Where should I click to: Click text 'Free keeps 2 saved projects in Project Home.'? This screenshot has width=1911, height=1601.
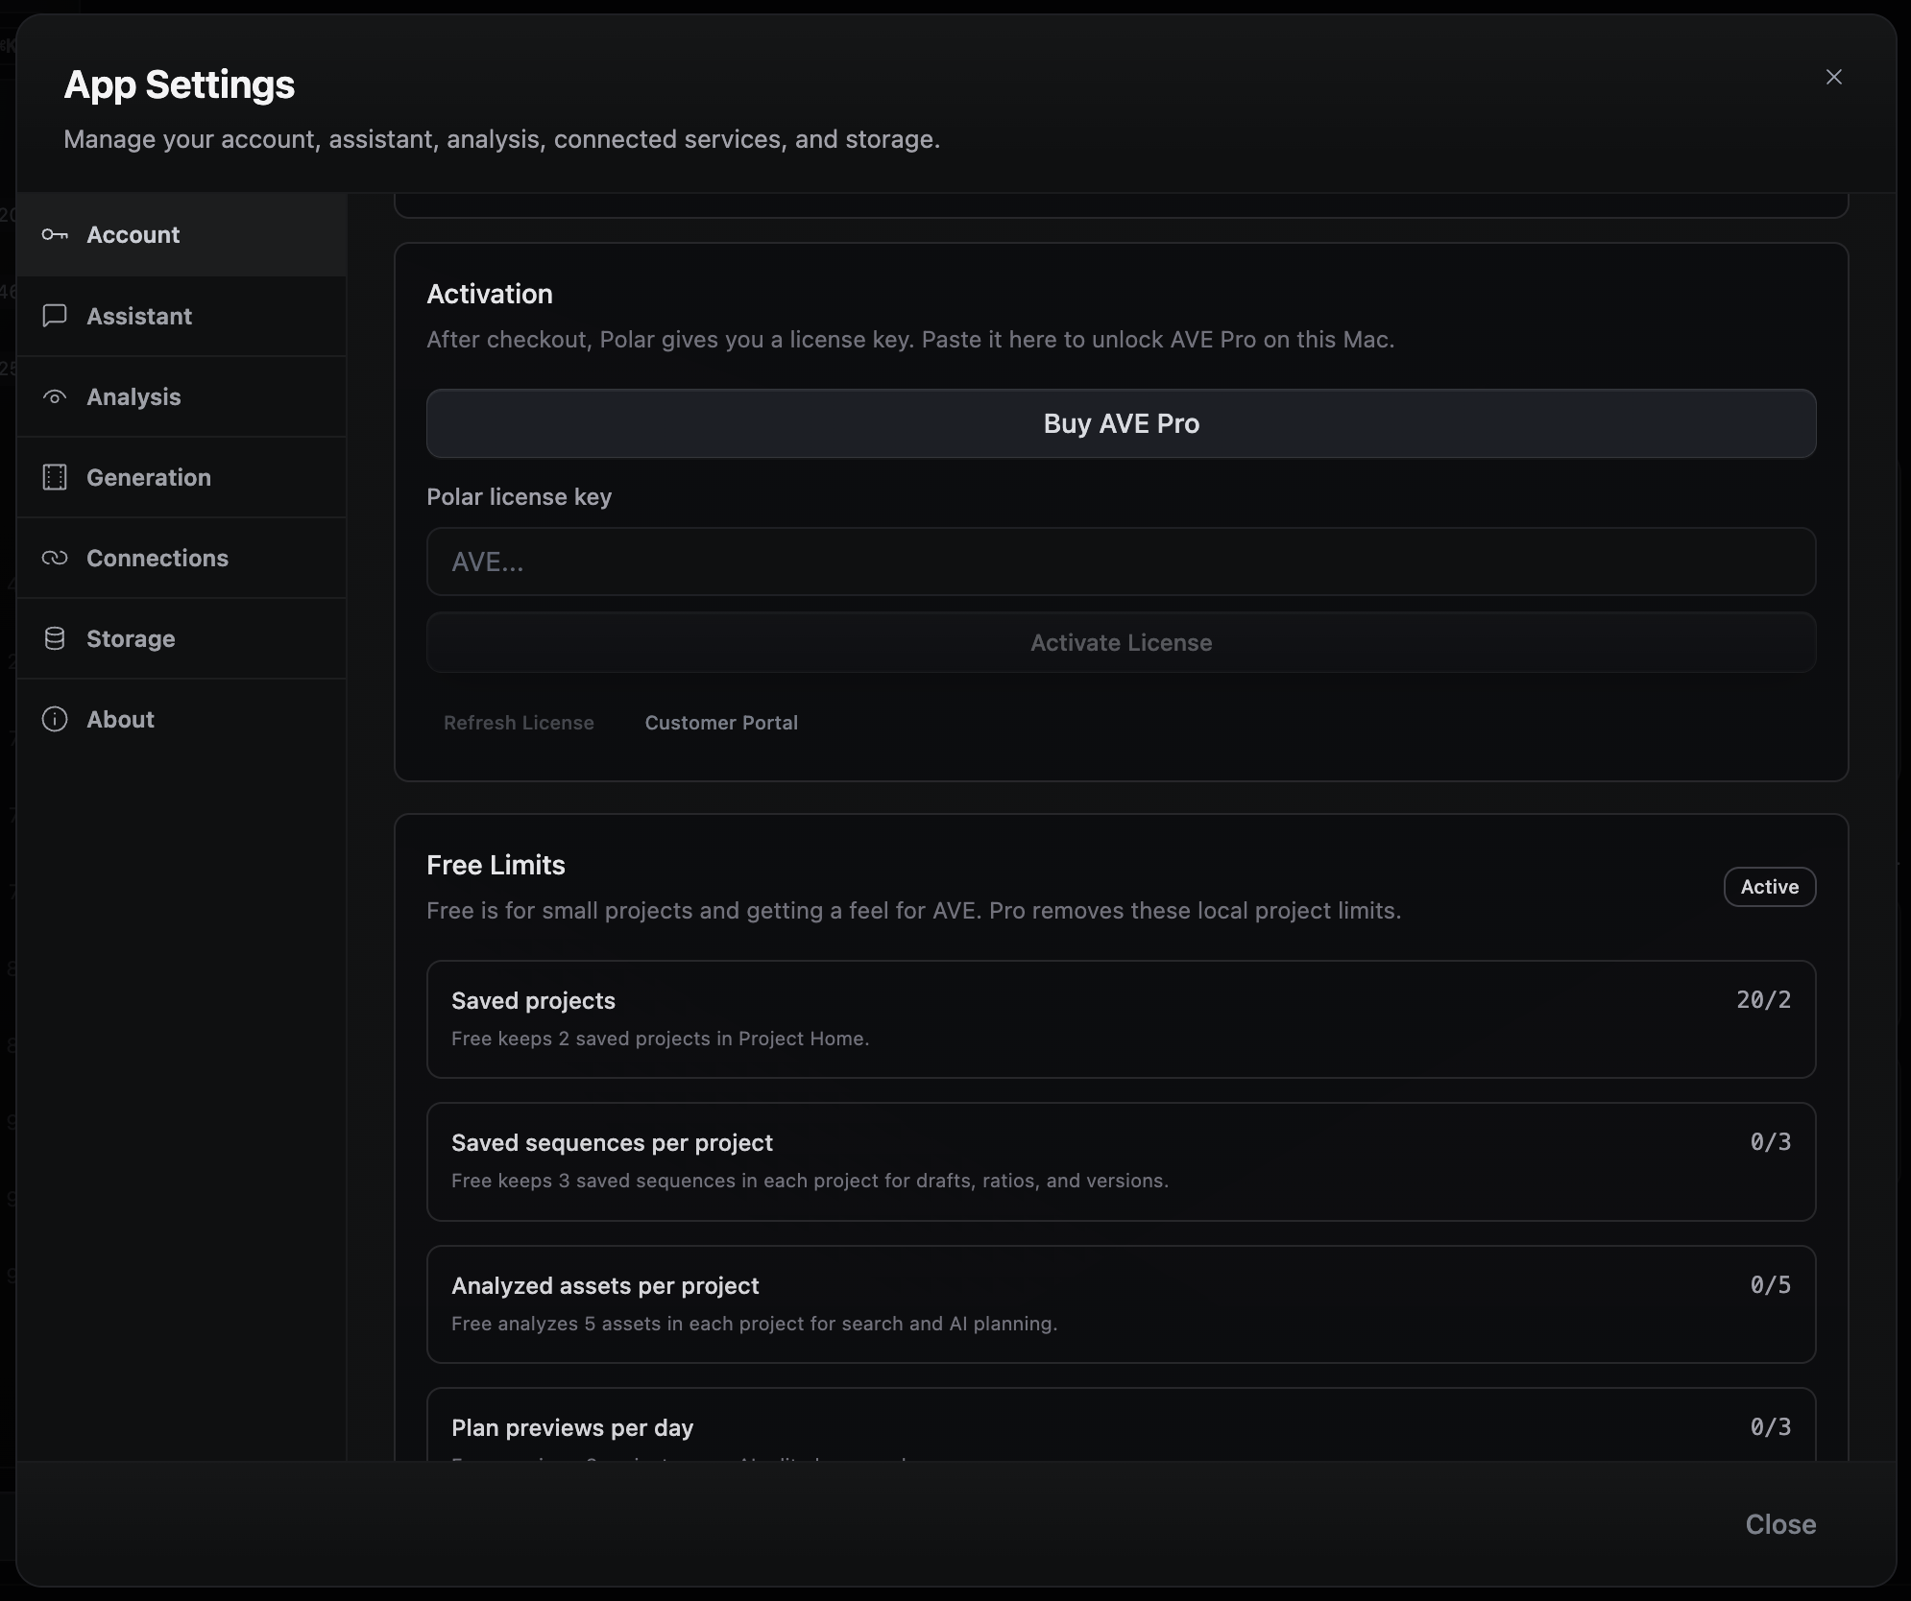coord(661,1039)
